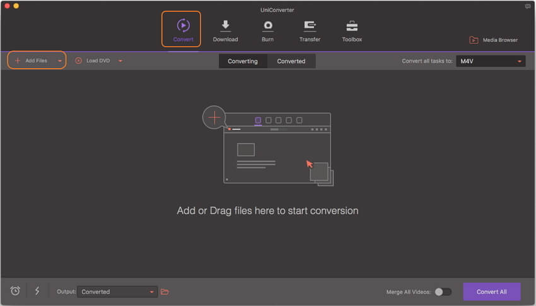Open the Output folder dropdown

click(117, 291)
